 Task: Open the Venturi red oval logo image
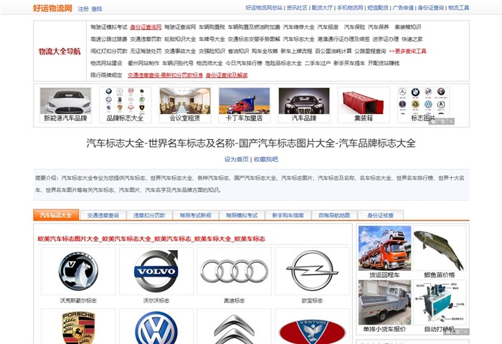312,331
